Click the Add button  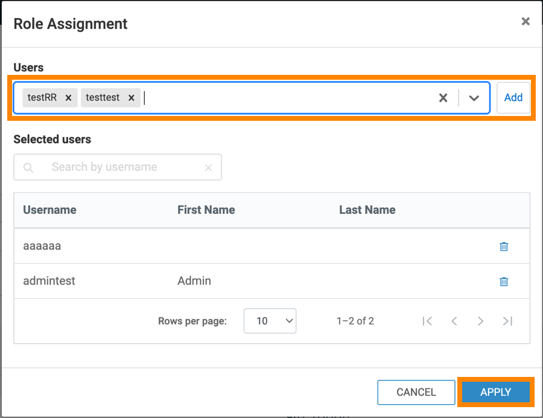tap(513, 98)
